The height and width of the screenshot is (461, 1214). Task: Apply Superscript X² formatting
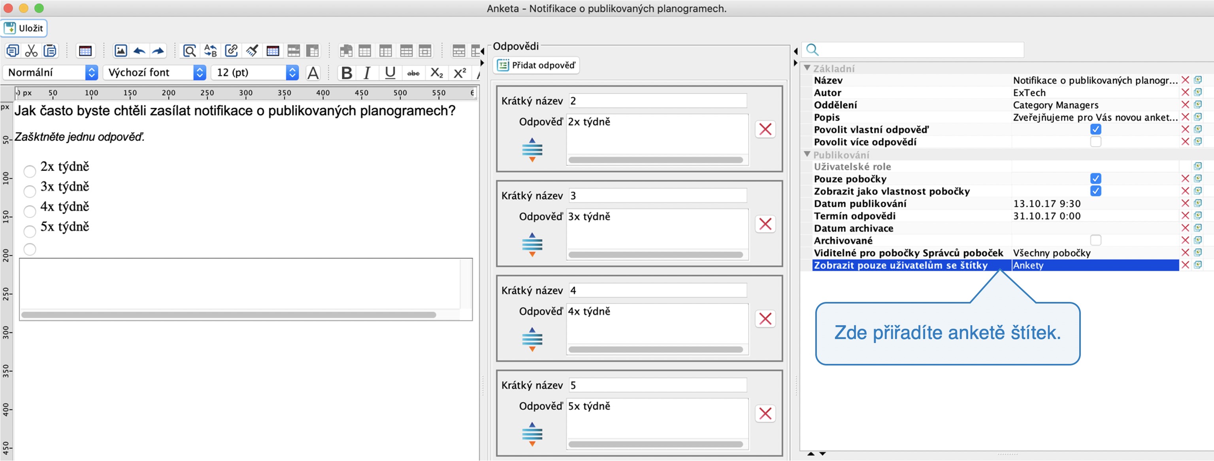460,73
